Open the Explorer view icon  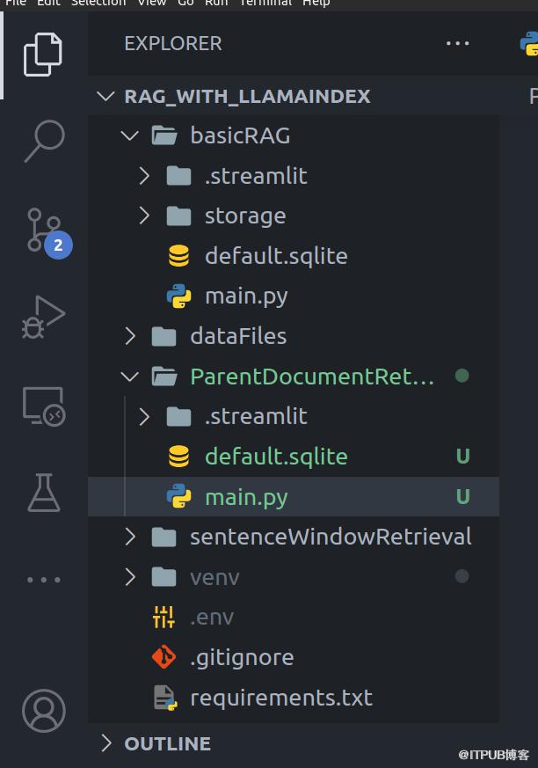(43, 53)
